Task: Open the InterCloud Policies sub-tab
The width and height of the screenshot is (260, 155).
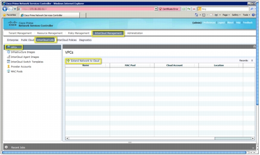Action: coord(67,40)
